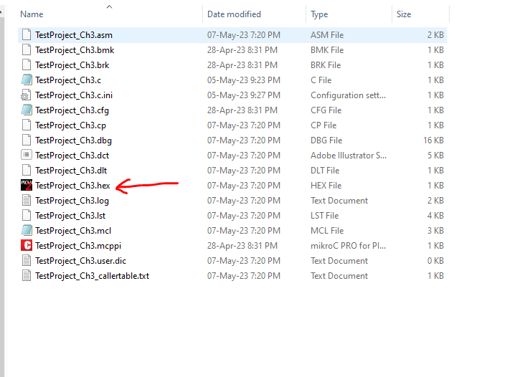Select the file name TestProject_Ch3.lst

[70, 216]
